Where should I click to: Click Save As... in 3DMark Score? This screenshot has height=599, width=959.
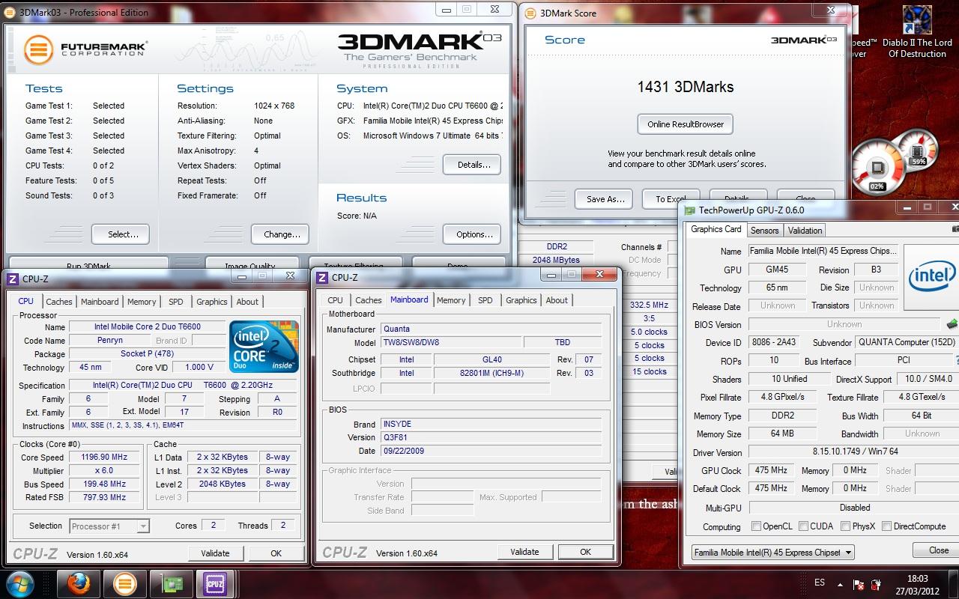coord(605,199)
